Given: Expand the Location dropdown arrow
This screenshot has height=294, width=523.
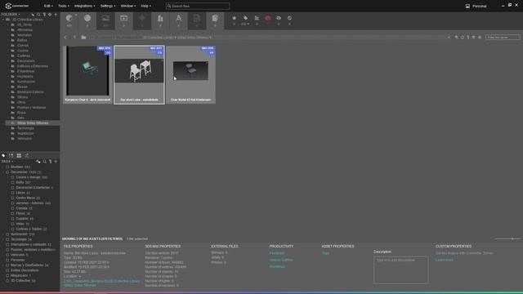Looking at the screenshot, I should pyautogui.click(x=80, y=276).
